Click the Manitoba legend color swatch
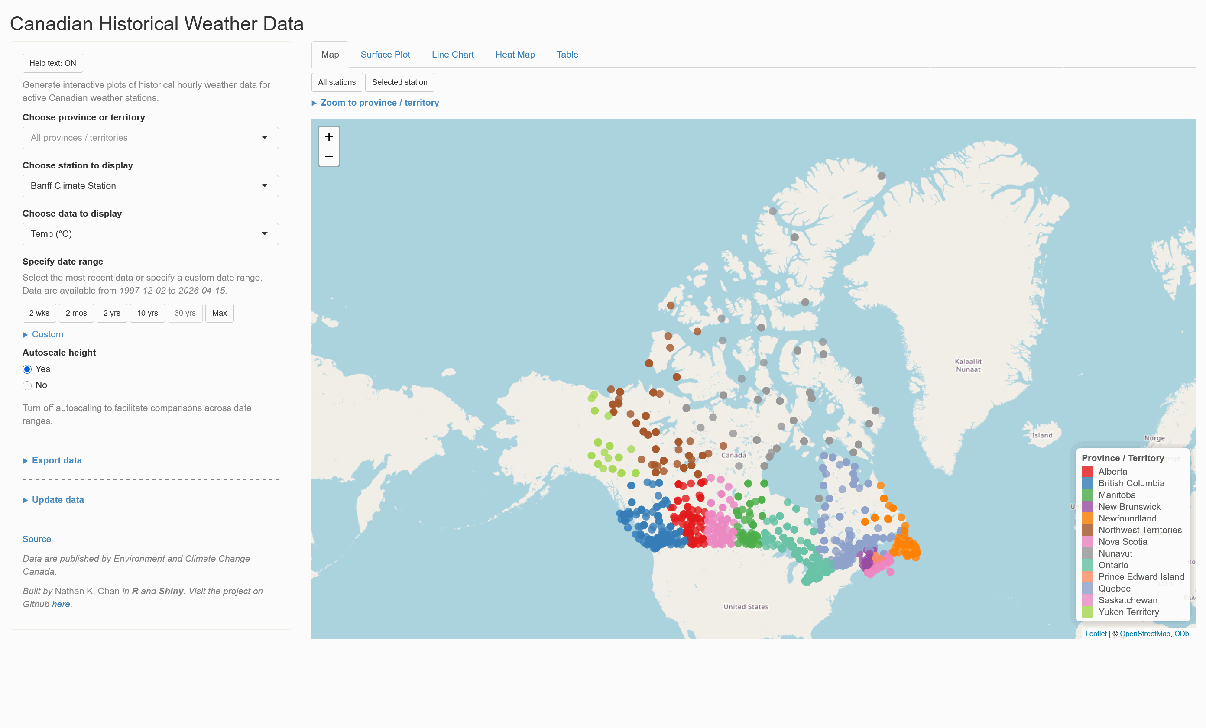 coord(1088,495)
